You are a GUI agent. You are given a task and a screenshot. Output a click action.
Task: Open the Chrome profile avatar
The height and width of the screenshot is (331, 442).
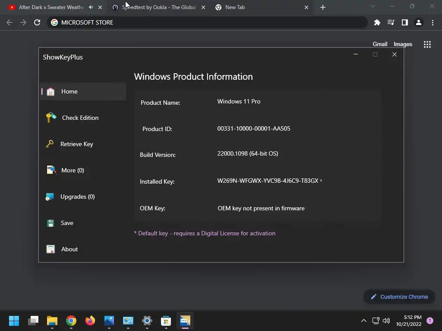point(419,22)
